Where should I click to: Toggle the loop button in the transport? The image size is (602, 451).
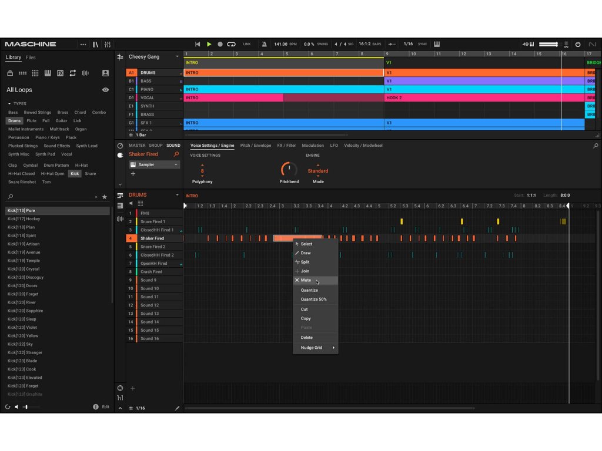pos(231,44)
